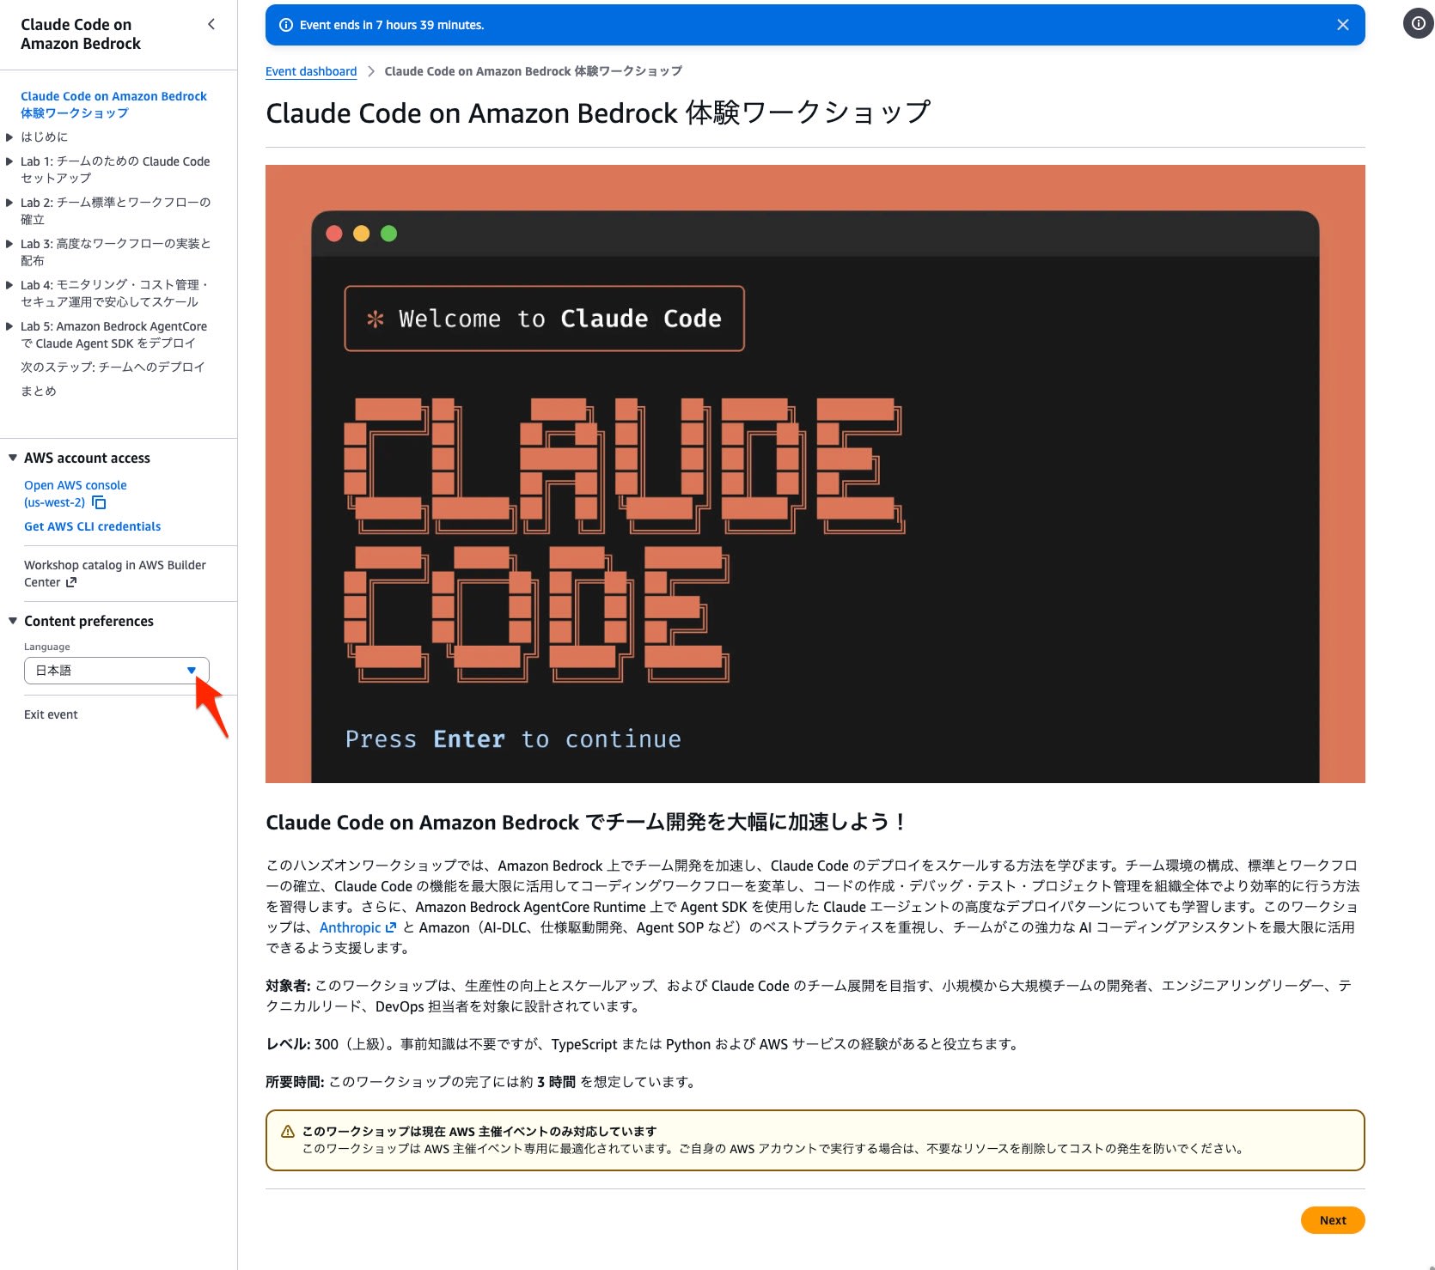Open the Anthropic external link icon

[391, 927]
